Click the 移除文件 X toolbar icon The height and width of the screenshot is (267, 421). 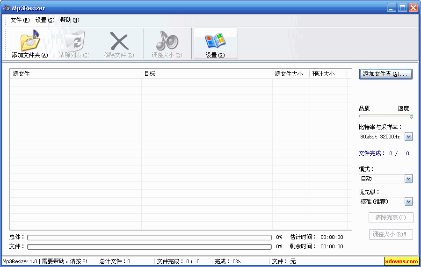119,41
